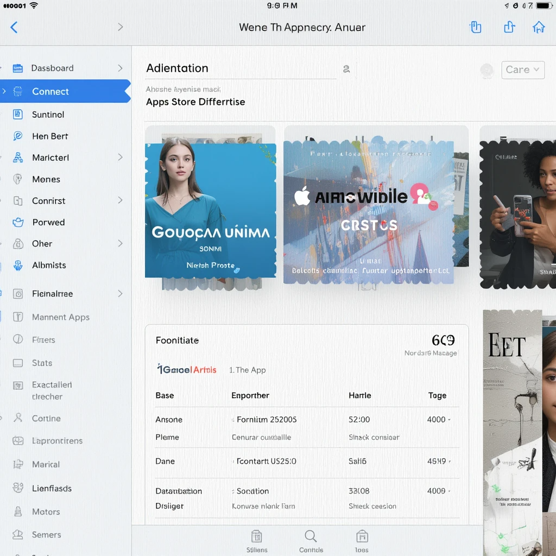Click the Albmists sidebar icon
Image resolution: width=556 pixels, height=556 pixels.
[x=18, y=266]
